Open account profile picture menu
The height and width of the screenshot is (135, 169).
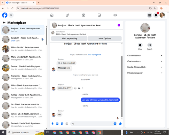click(x=162, y=15)
